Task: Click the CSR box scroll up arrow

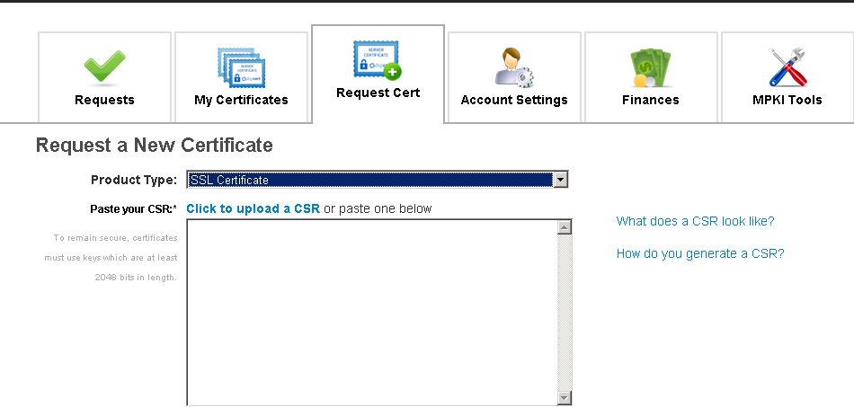Action: tap(565, 227)
